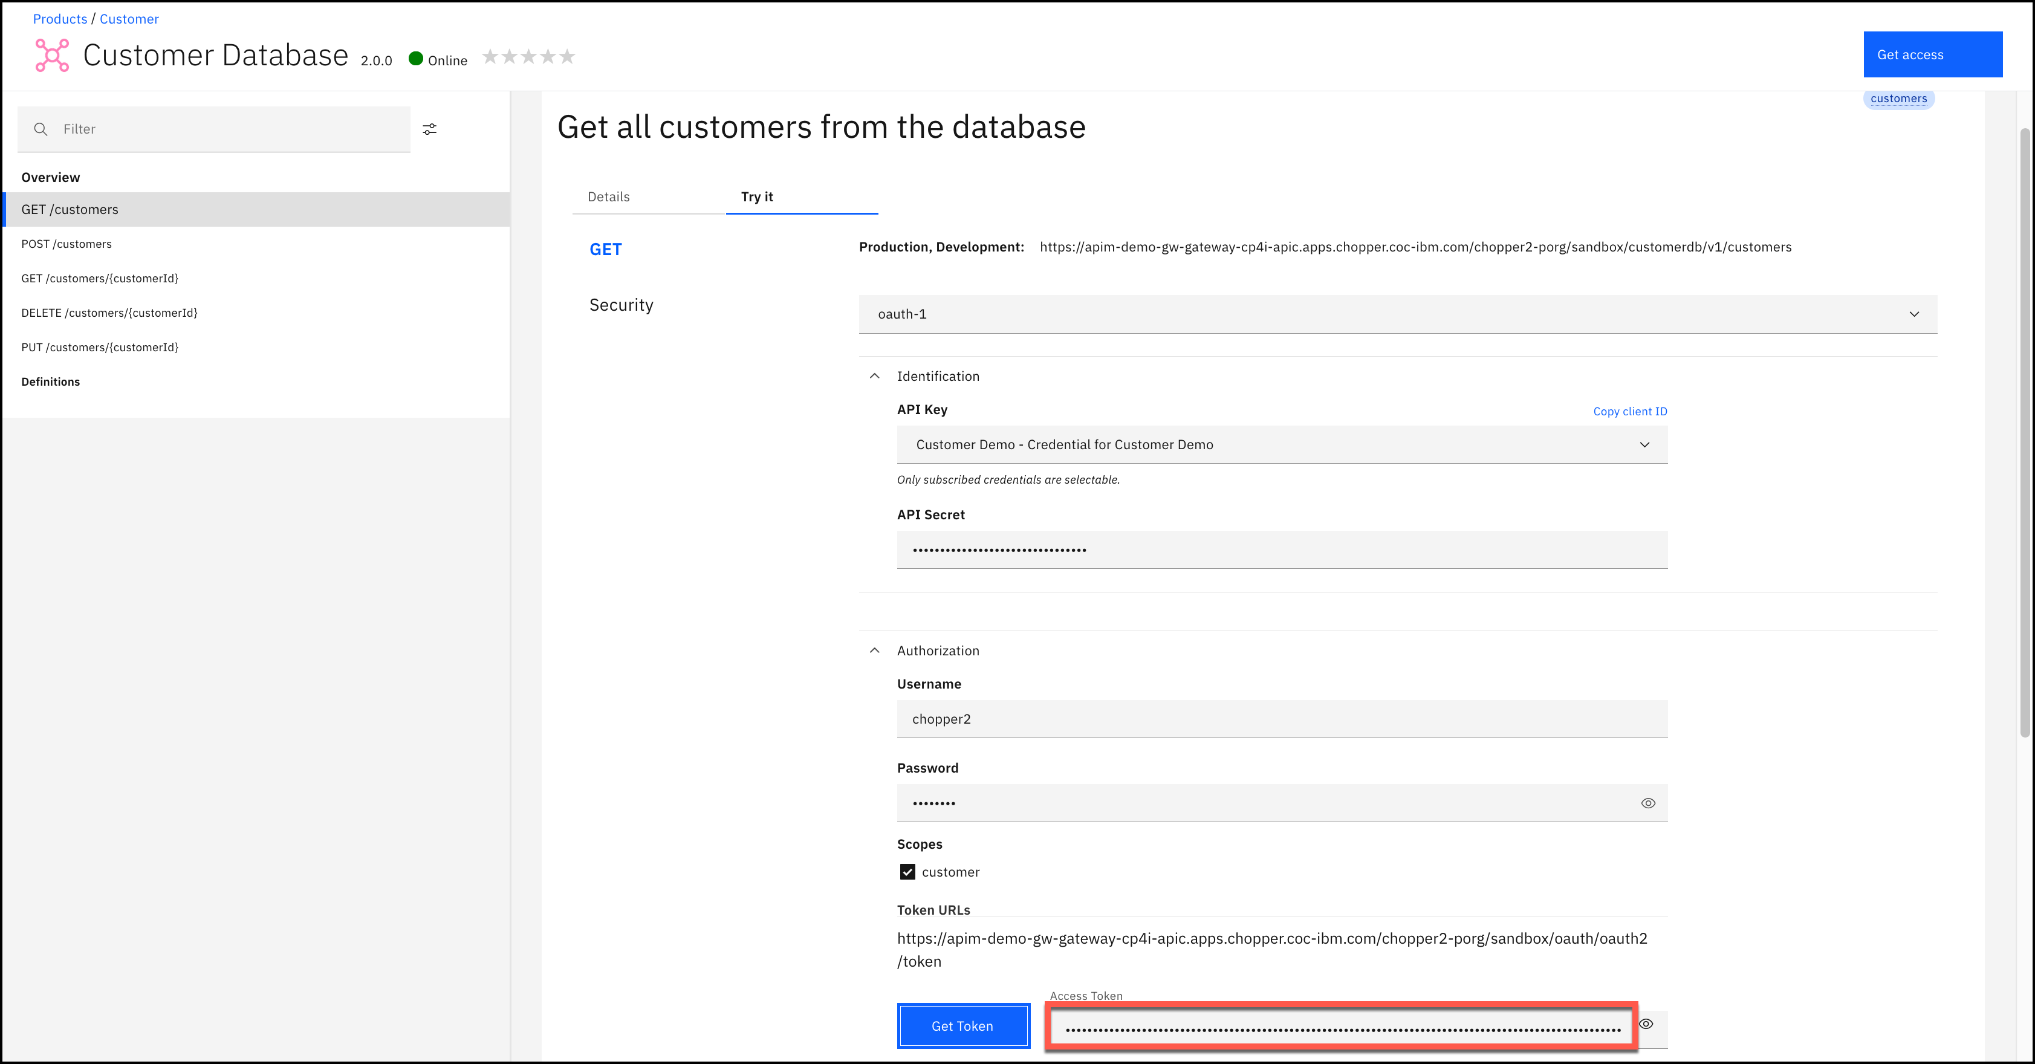The image size is (2035, 1064).
Task: Rate the API with the third star
Action: tap(528, 57)
